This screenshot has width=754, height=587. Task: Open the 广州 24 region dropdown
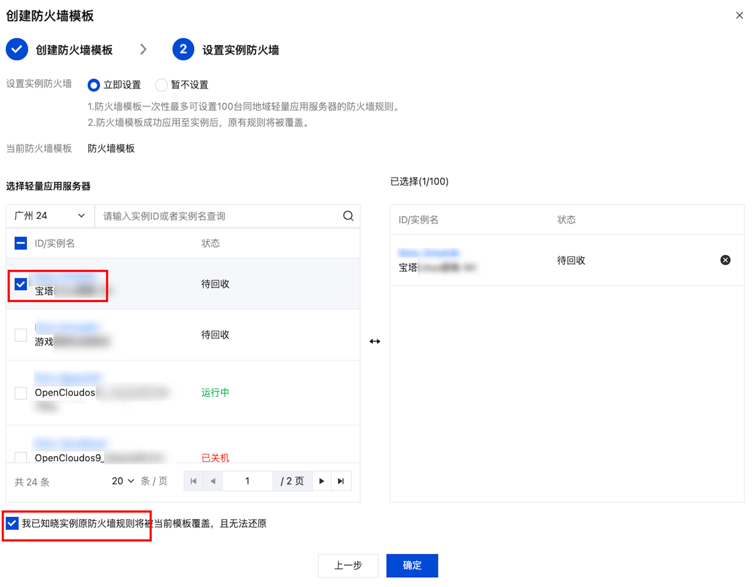(x=50, y=216)
